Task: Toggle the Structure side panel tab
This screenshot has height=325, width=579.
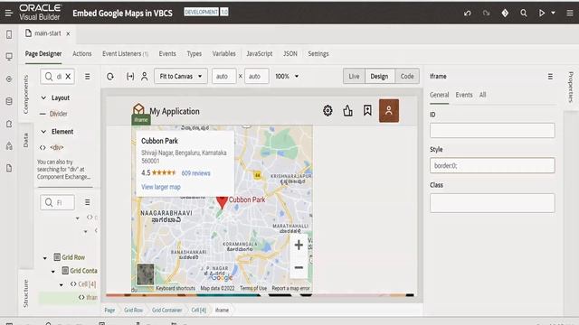Action: (25, 293)
